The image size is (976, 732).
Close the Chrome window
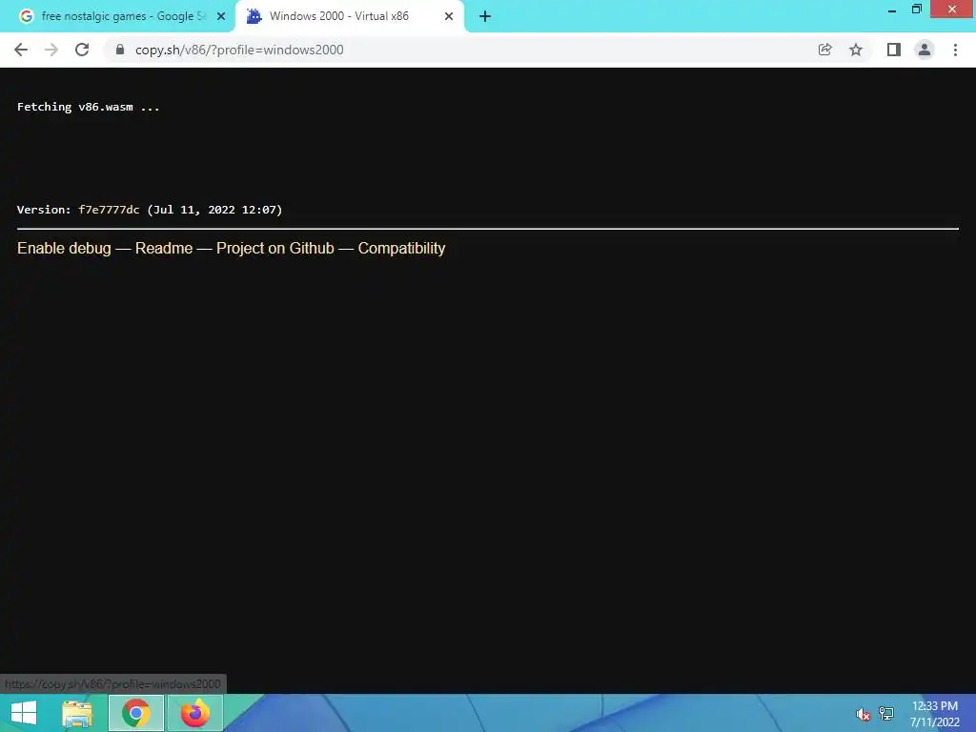(x=952, y=10)
